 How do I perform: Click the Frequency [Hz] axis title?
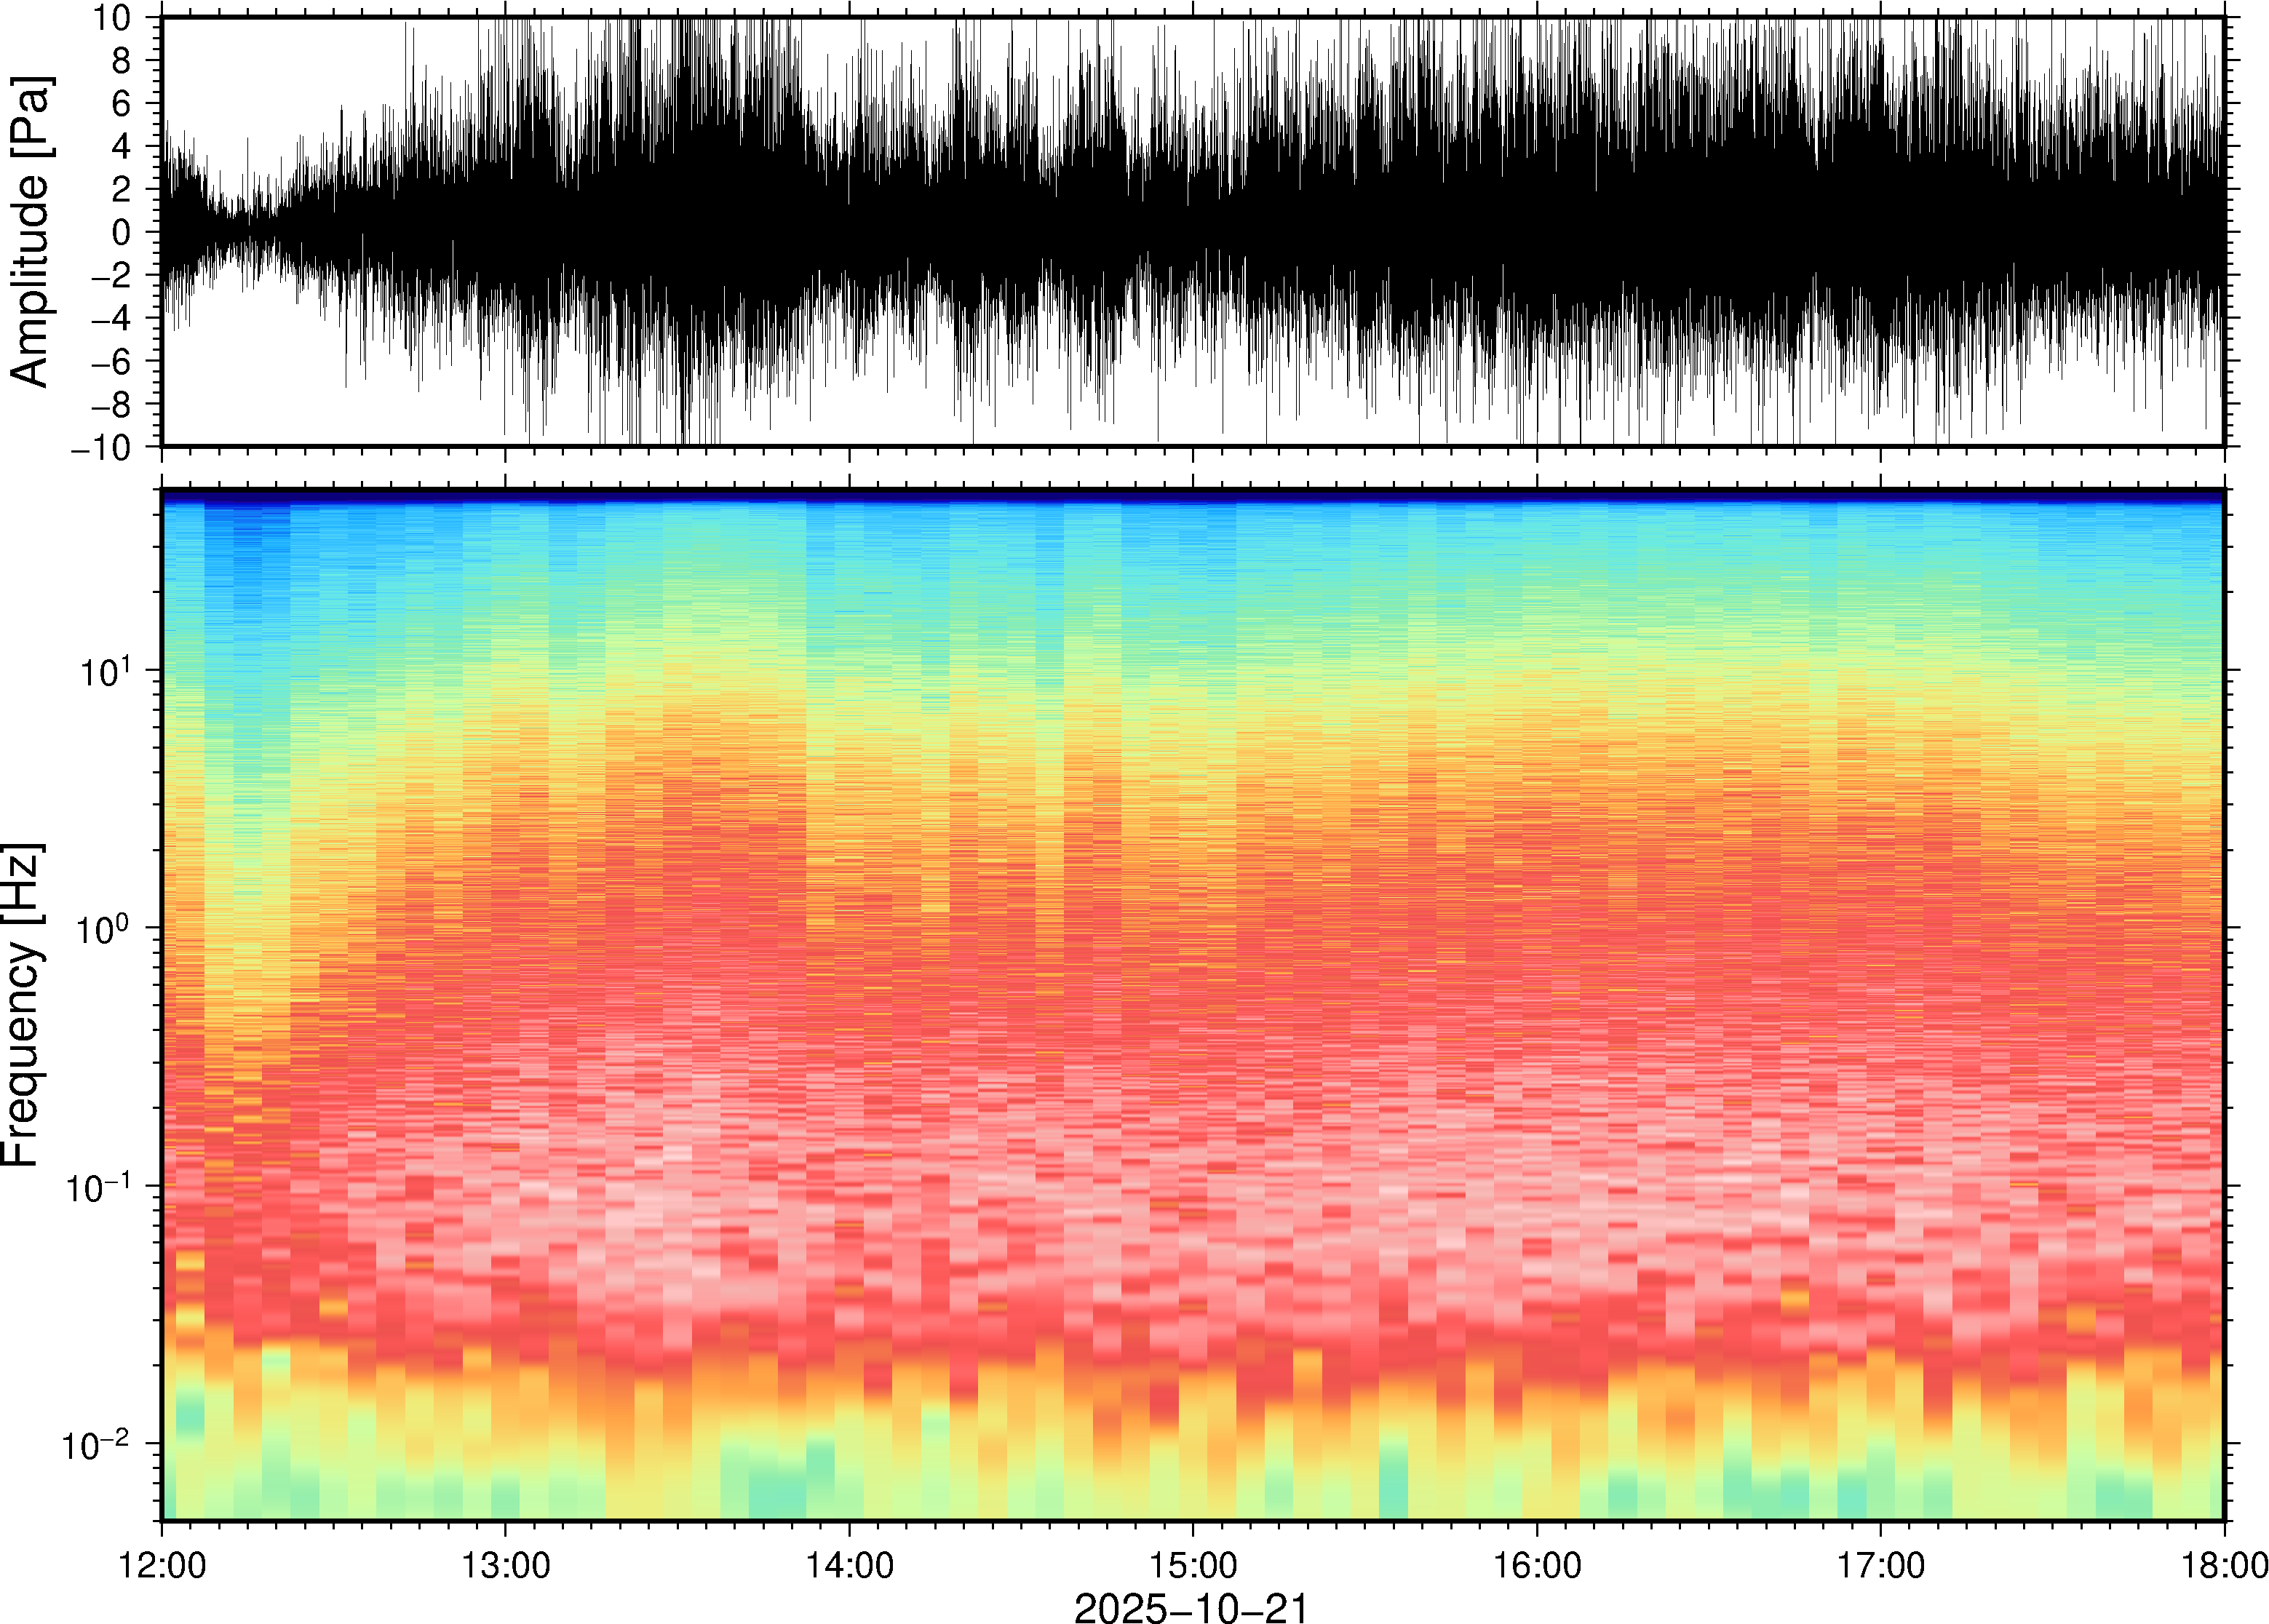pyautogui.click(x=22, y=1005)
